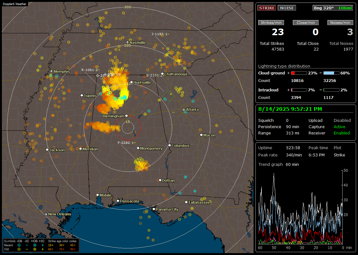
Task: Click the positive cloud-ground count 10816
Action: [297, 81]
